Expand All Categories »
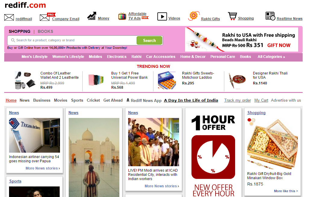The width and height of the screenshot is (309, 197). [271, 57]
